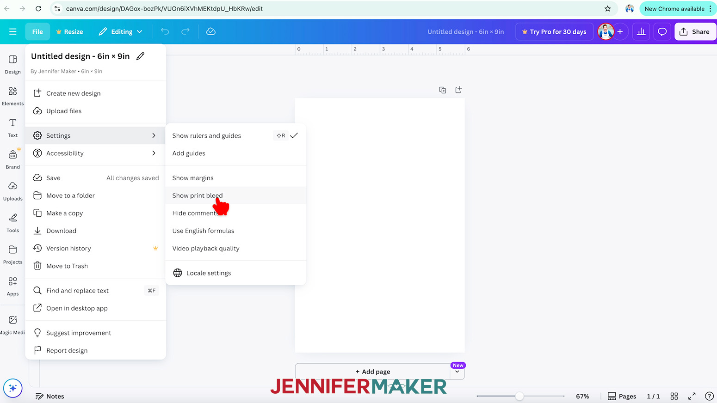Click the duplicate page icon above canvas
This screenshot has height=403, width=717.
pos(443,90)
